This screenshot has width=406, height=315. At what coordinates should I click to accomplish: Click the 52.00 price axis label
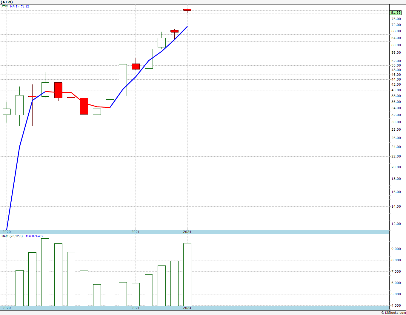(x=396, y=61)
